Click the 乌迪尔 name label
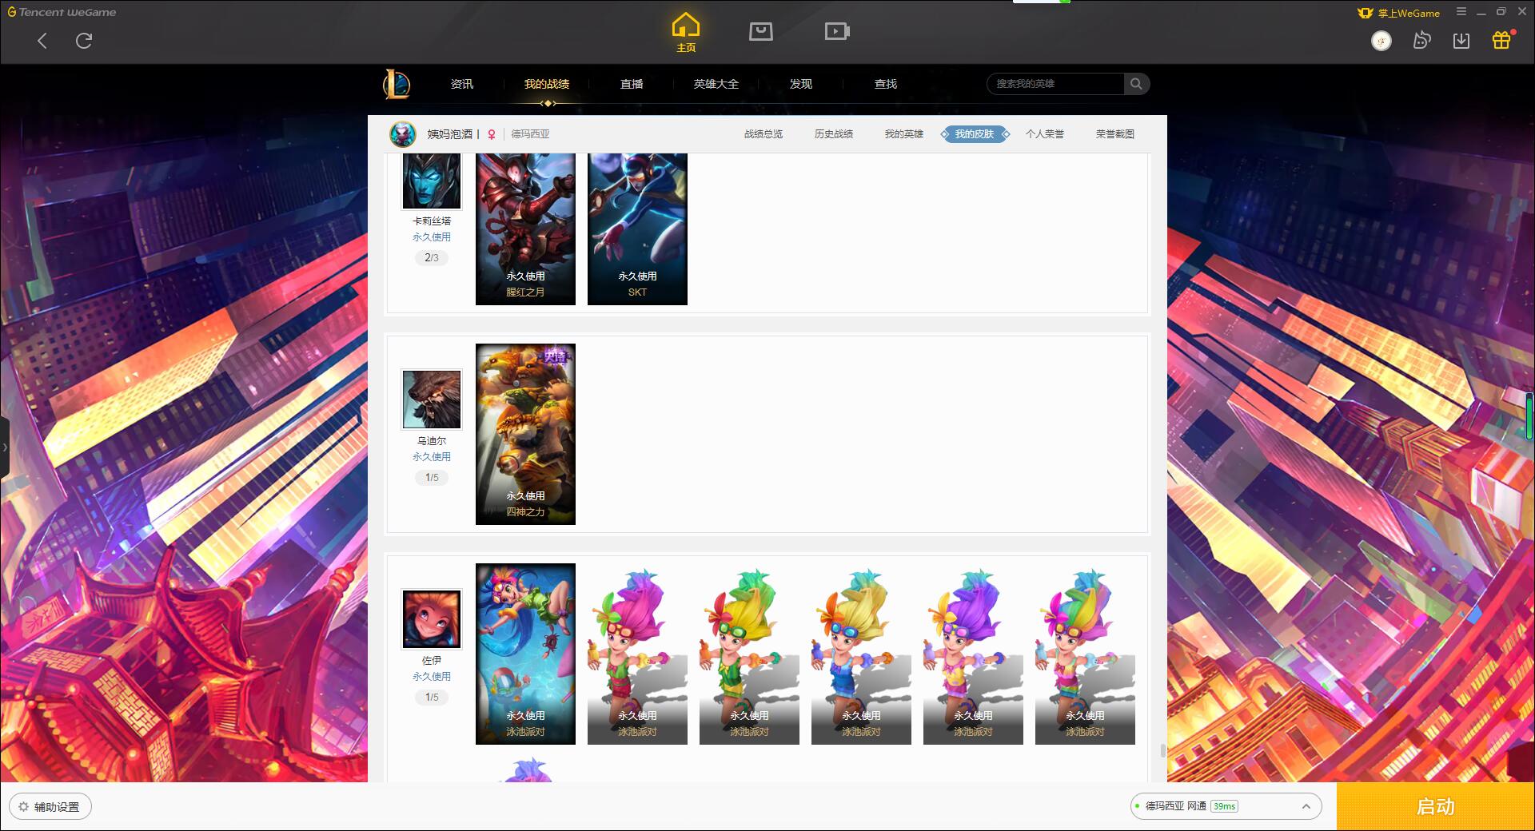This screenshot has width=1535, height=831. point(432,441)
